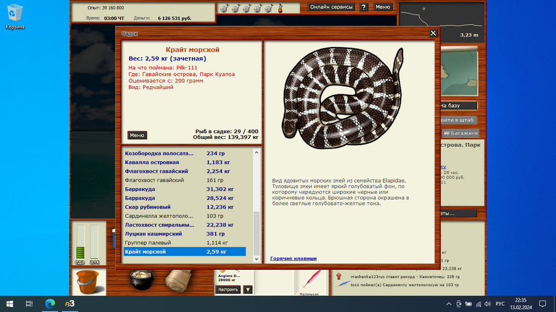The width and height of the screenshot is (556, 312).
Task: Click the pink pilker lure Маленькая
Action: (x=311, y=280)
